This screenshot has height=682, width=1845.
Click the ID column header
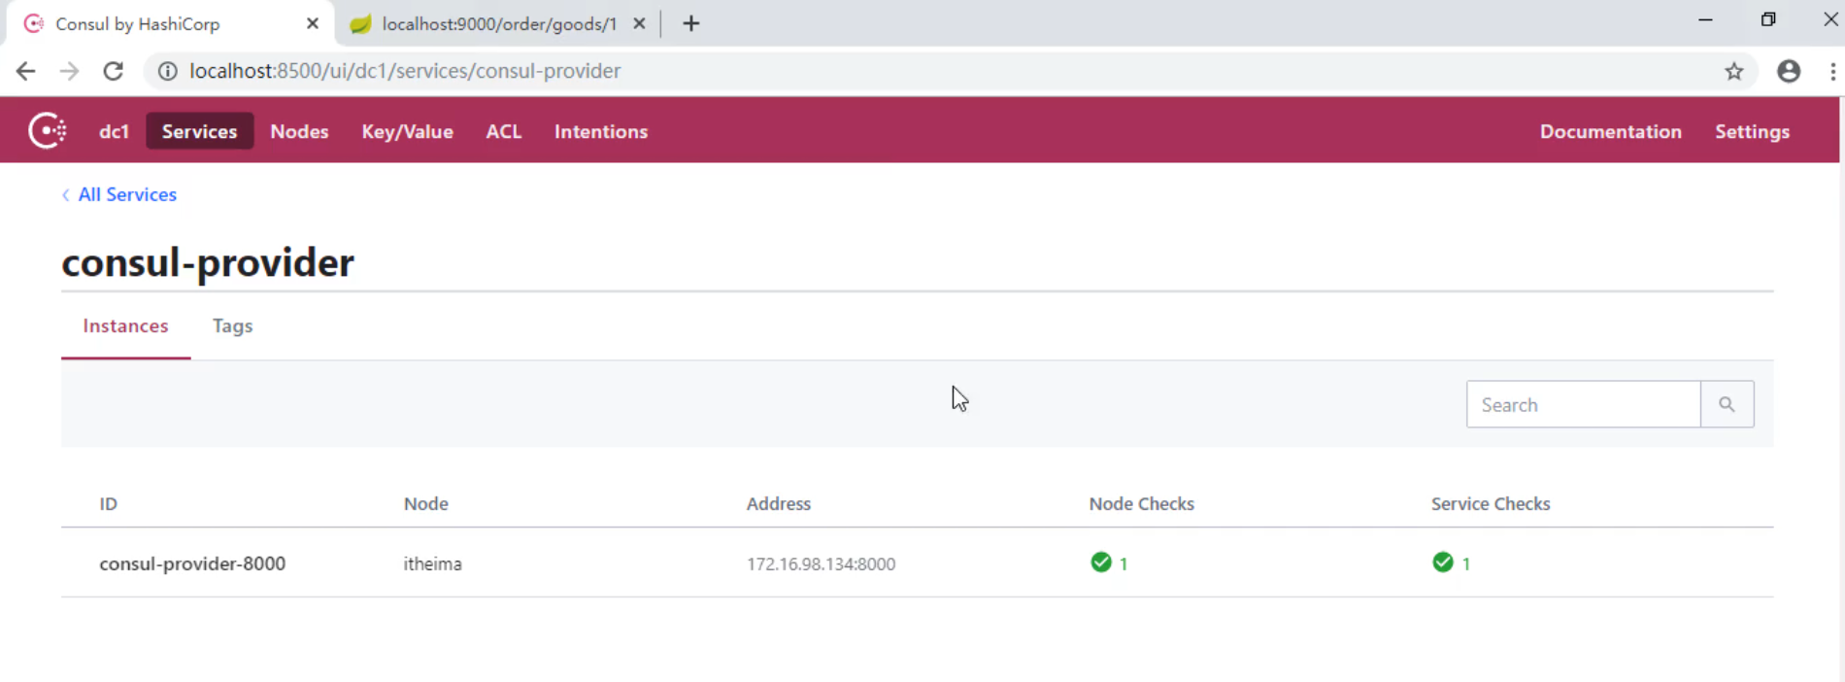(108, 503)
